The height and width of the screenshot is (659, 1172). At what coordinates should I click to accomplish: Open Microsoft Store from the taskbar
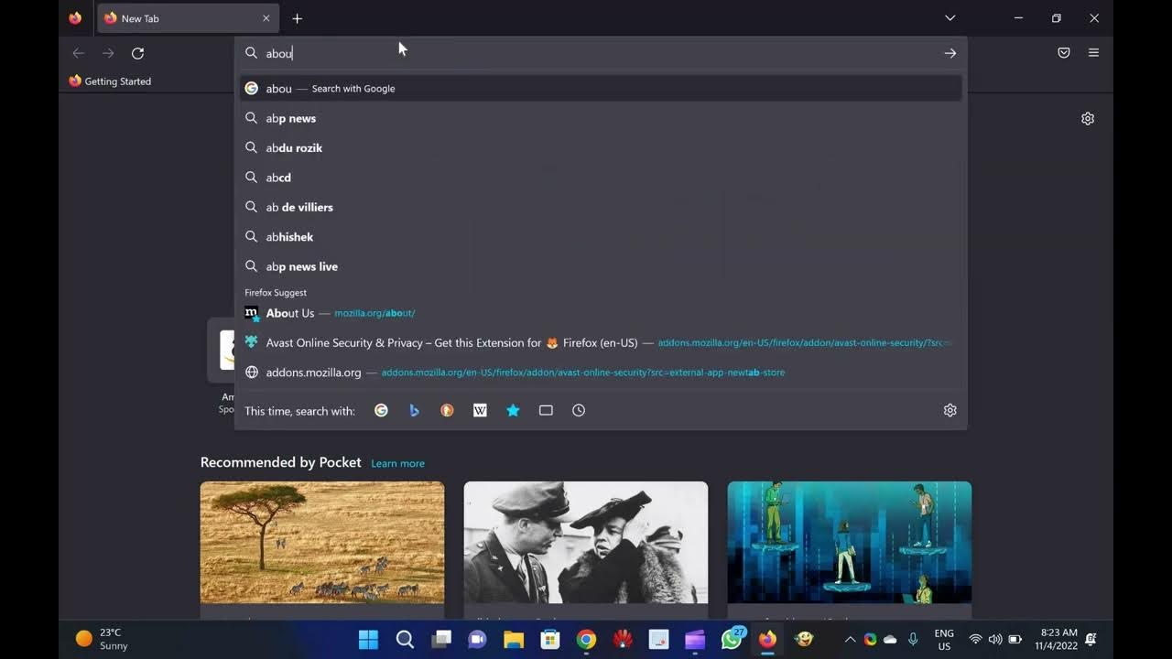(x=550, y=640)
